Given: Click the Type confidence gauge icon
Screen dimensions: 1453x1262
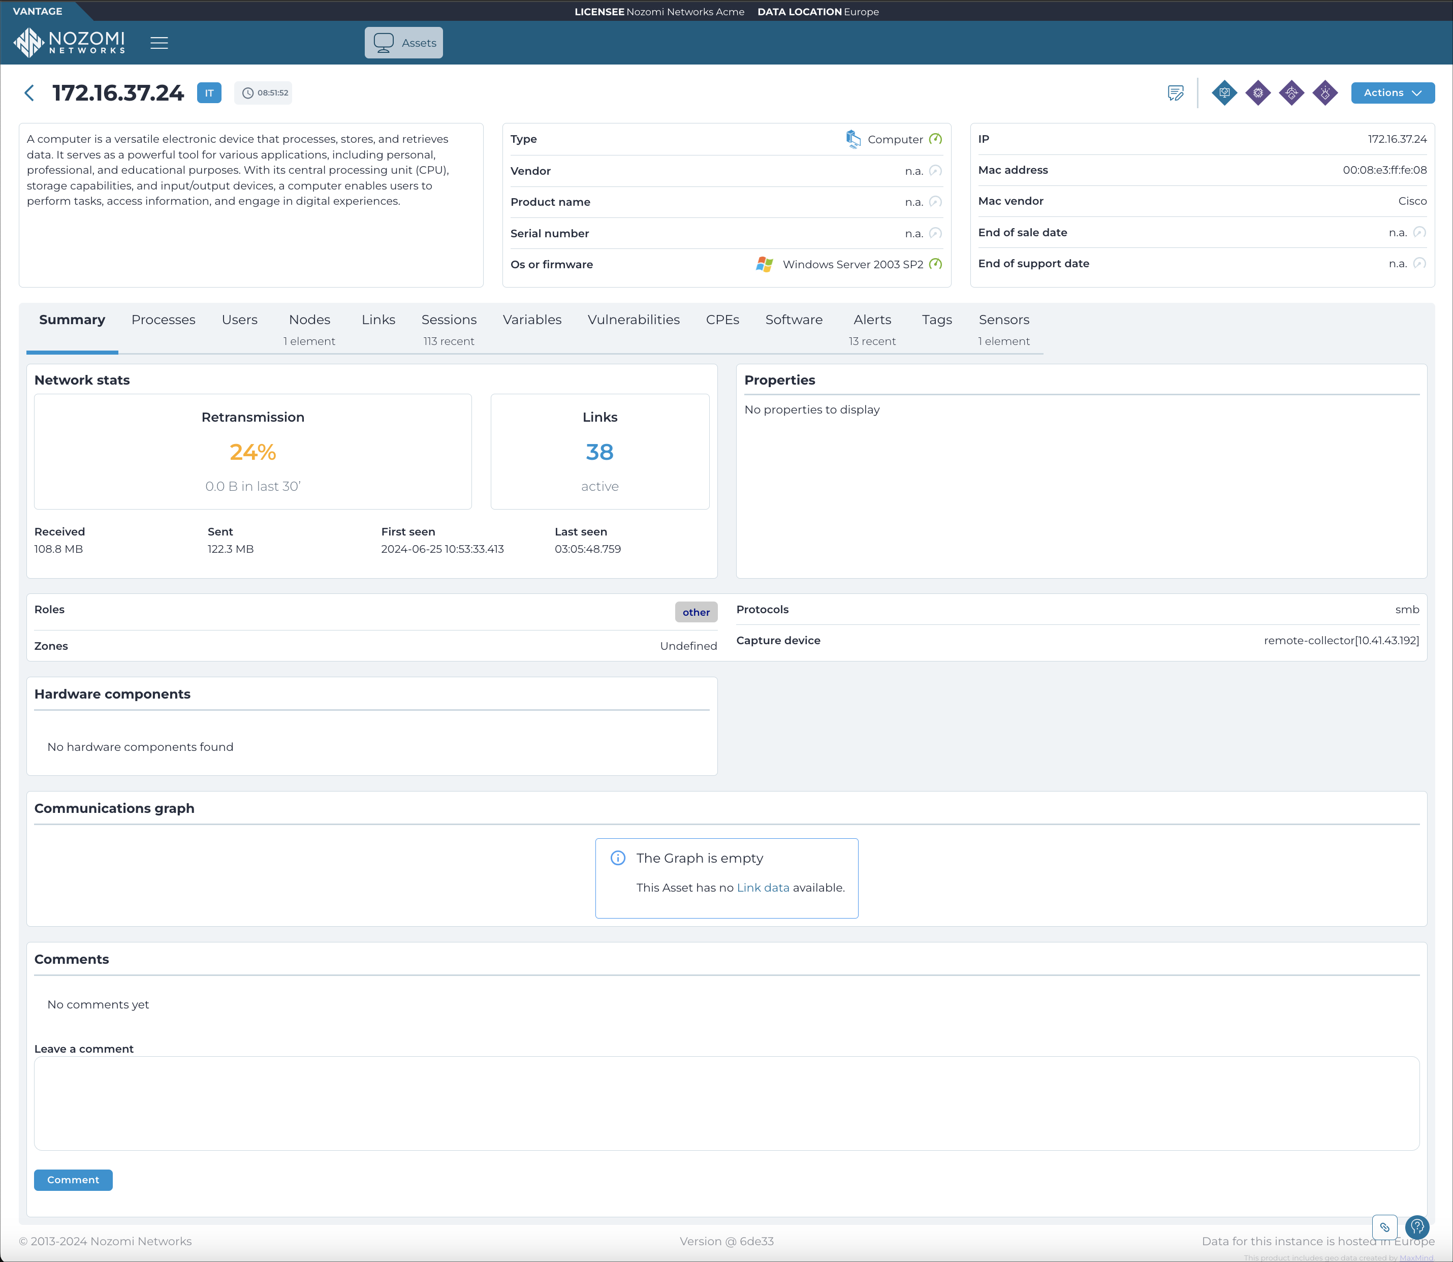Looking at the screenshot, I should [x=935, y=139].
